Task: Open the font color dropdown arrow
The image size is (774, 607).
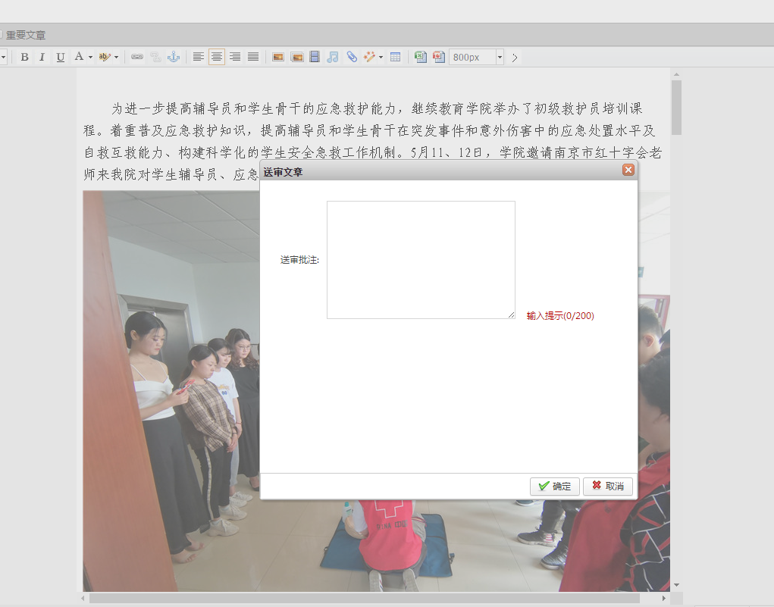Action: [x=90, y=58]
